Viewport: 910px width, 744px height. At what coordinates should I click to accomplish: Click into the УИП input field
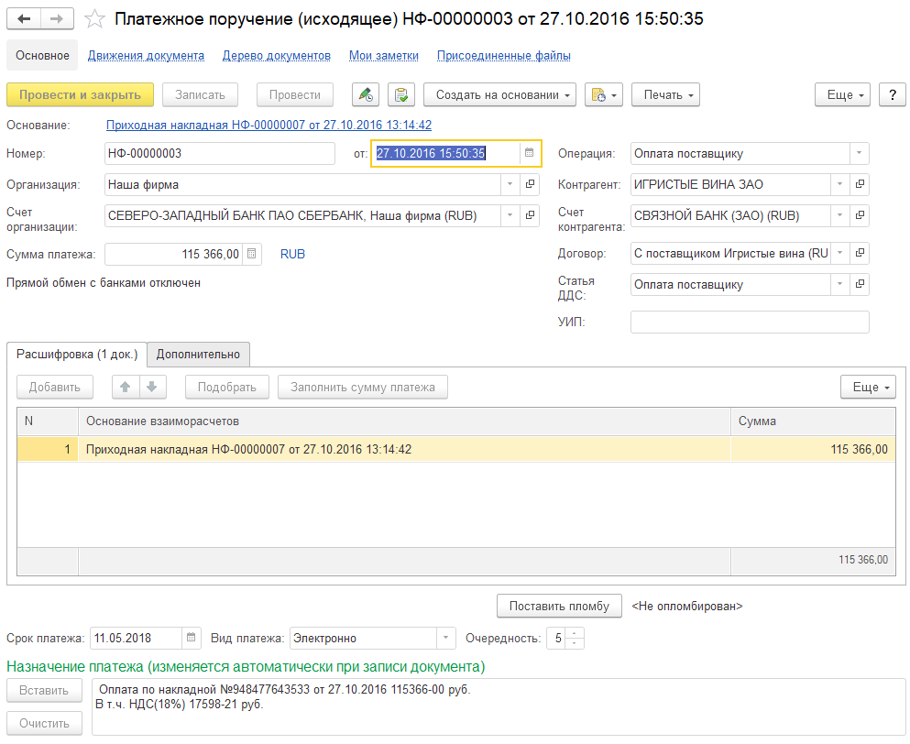point(750,323)
